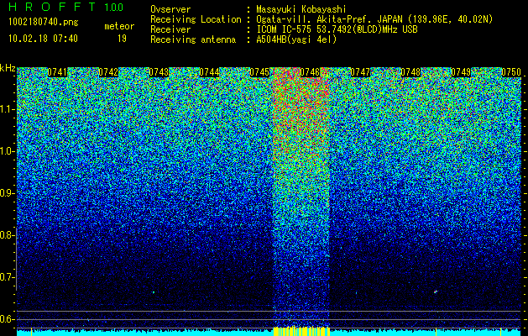
Task: Select the A504HB(yagi 4el) antenna text
Action: point(296,39)
